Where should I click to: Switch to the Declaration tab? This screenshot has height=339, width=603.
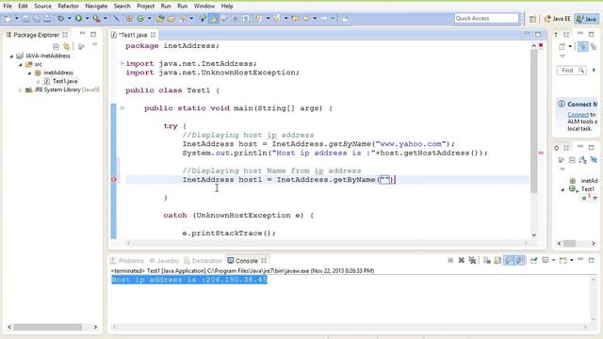coord(204,261)
